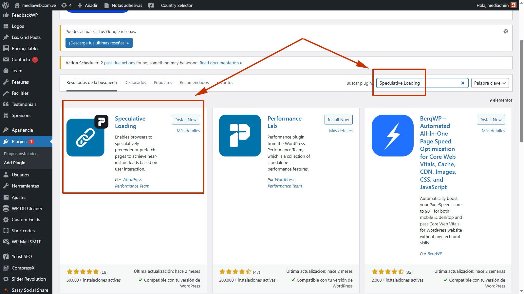Open the Palabra clave dropdown
The width and height of the screenshot is (524, 294).
point(490,83)
